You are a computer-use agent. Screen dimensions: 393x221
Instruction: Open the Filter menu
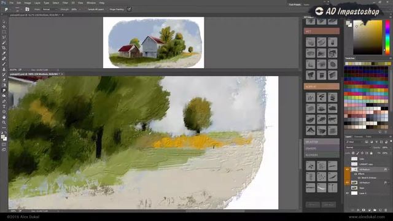(x=65, y=2)
